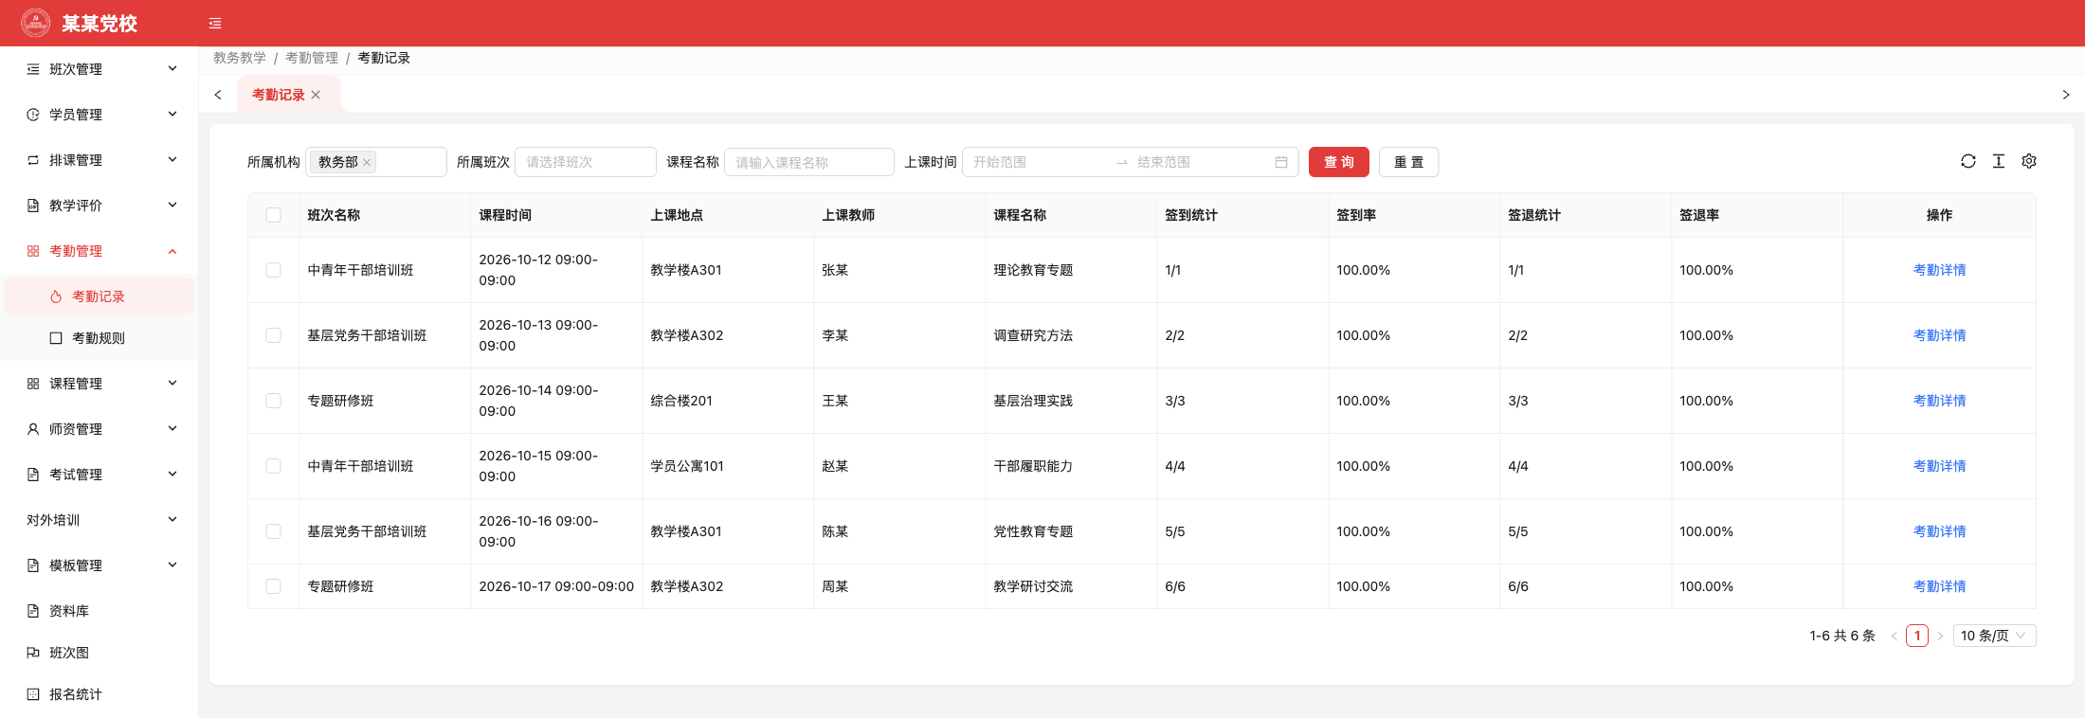Open the calendar icon in 上课时间
The height and width of the screenshot is (718, 2085).
1281,162
